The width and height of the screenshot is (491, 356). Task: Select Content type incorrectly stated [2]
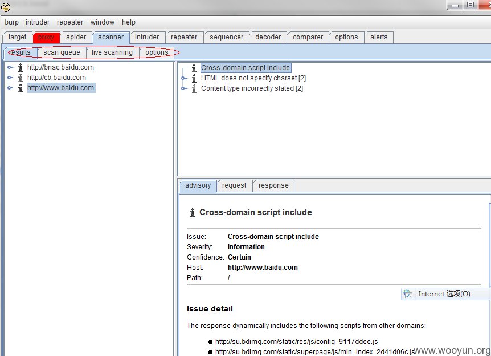tap(252, 88)
